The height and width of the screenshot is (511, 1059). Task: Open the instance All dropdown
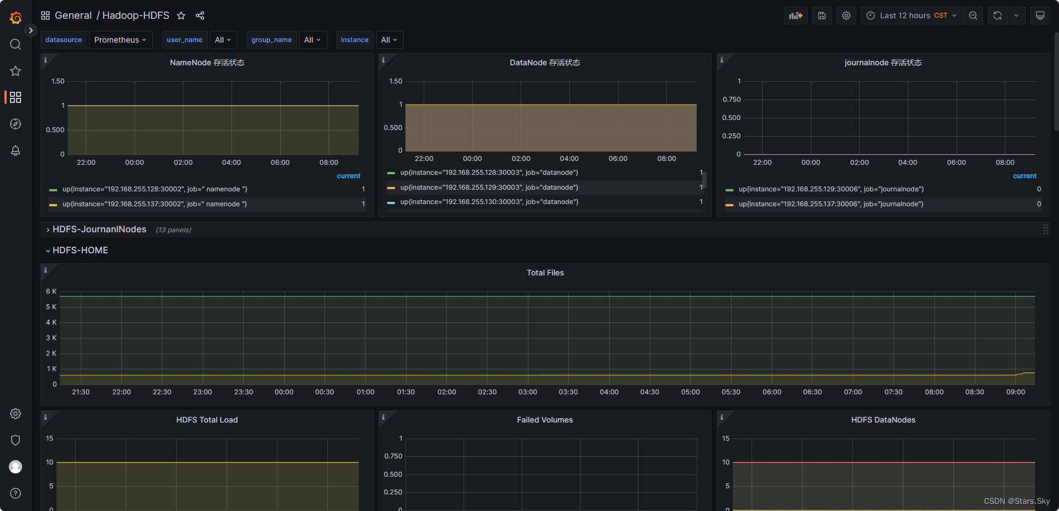tap(389, 40)
